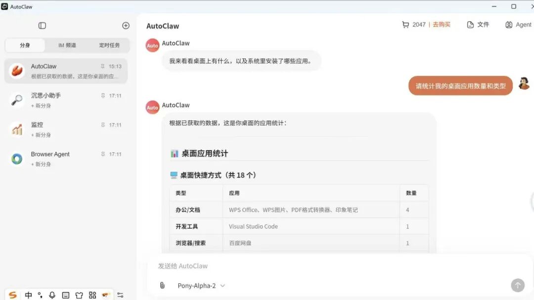Open the Pony-Alpha-2 model dropdown
Screen dimensions: 534x300
tap(201, 286)
